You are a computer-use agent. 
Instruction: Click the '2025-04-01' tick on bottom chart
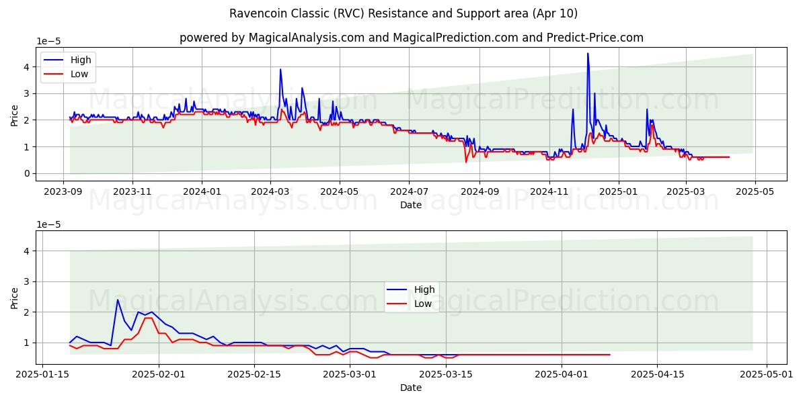[562, 375]
